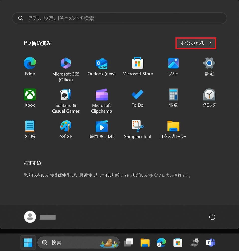Click the power button icon
Image resolution: width=239 pixels, height=251 pixels.
click(x=212, y=217)
